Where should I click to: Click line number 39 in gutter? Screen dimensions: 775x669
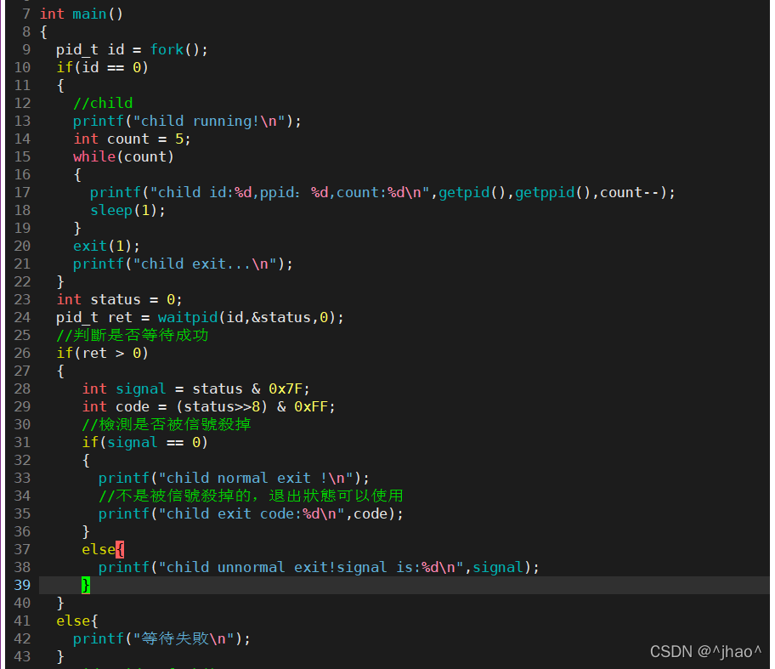22,585
